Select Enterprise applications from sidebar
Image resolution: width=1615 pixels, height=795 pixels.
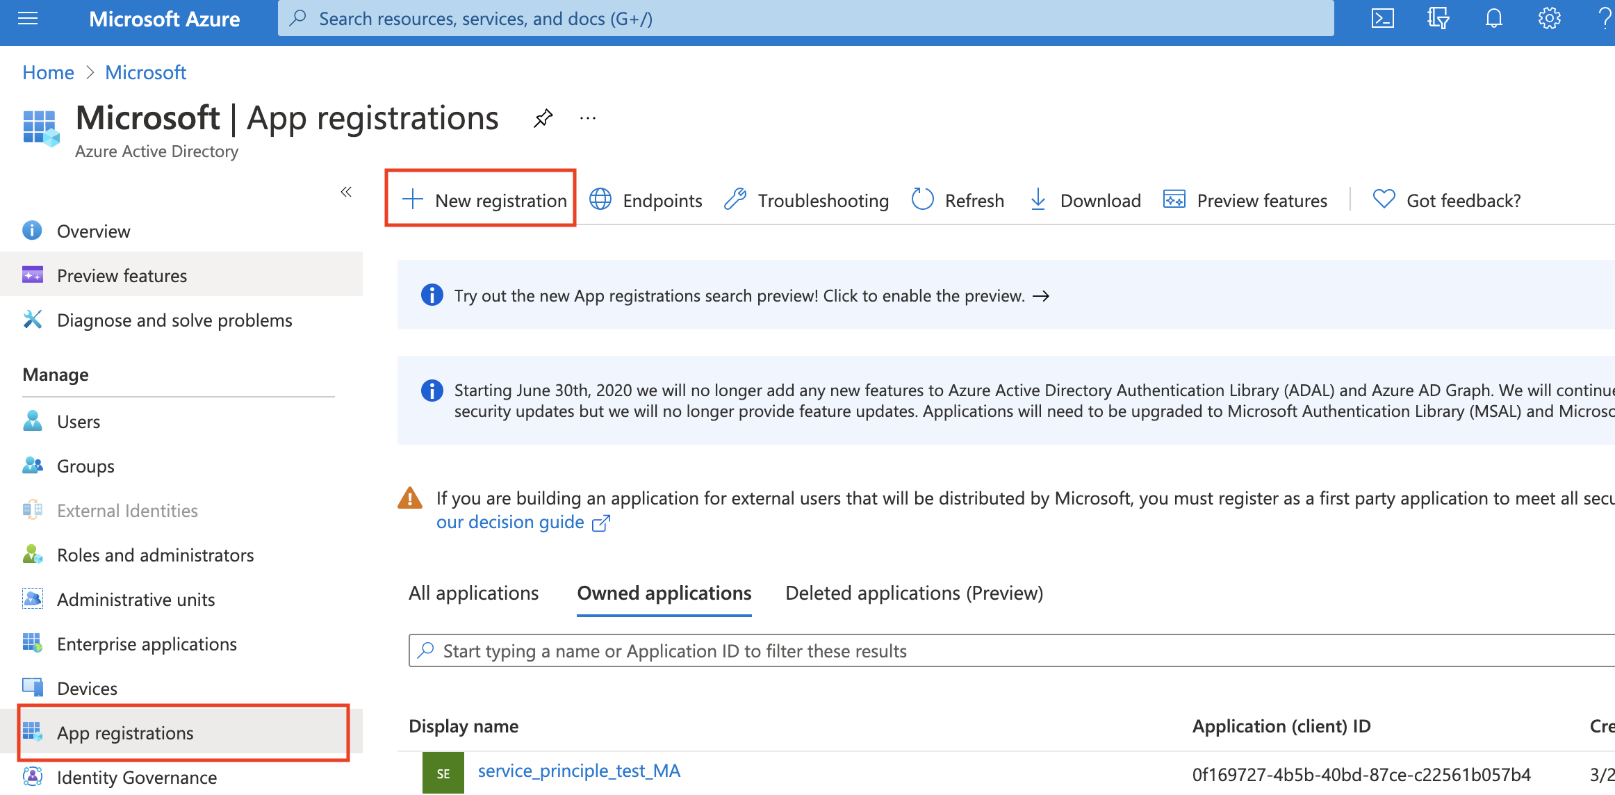(x=145, y=644)
